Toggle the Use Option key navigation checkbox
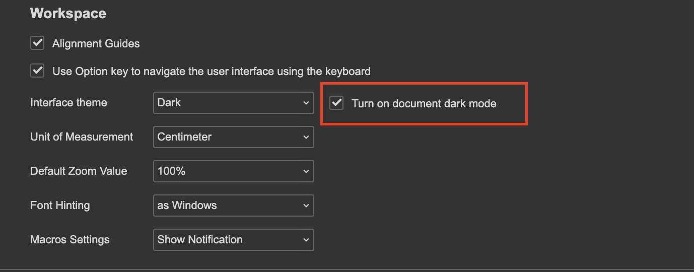This screenshot has height=272, width=694. 38,71
